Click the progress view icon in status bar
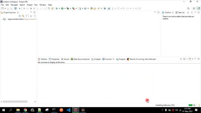Image resolution: width=201 pixels, height=113 pixels. (194, 105)
